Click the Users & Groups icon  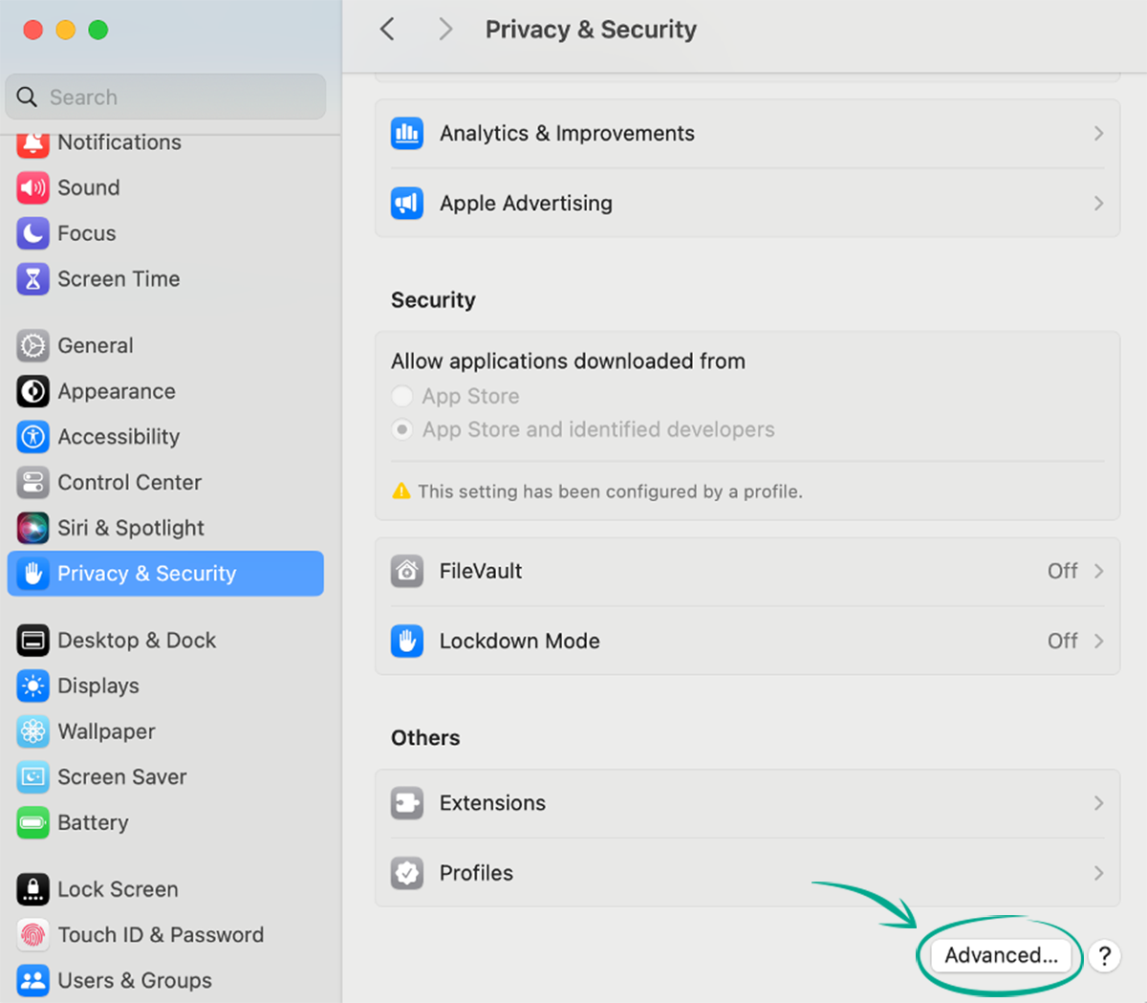(32, 981)
